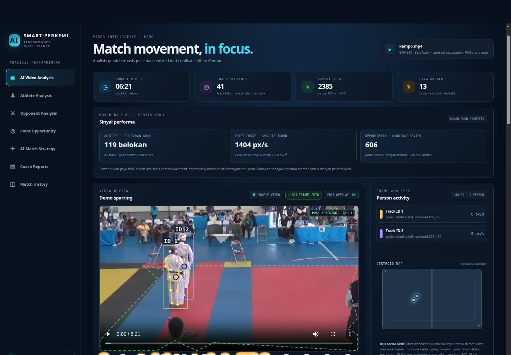
Task: Select the Track ID 2 row
Action: tap(432, 234)
